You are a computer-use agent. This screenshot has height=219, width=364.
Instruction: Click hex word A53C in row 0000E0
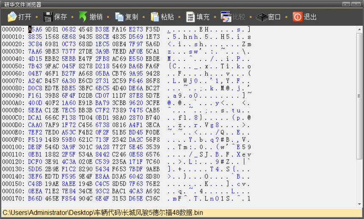click(69, 132)
